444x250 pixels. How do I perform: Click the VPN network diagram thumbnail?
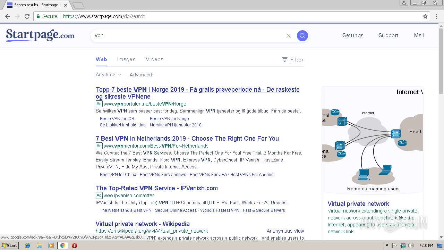click(373, 140)
